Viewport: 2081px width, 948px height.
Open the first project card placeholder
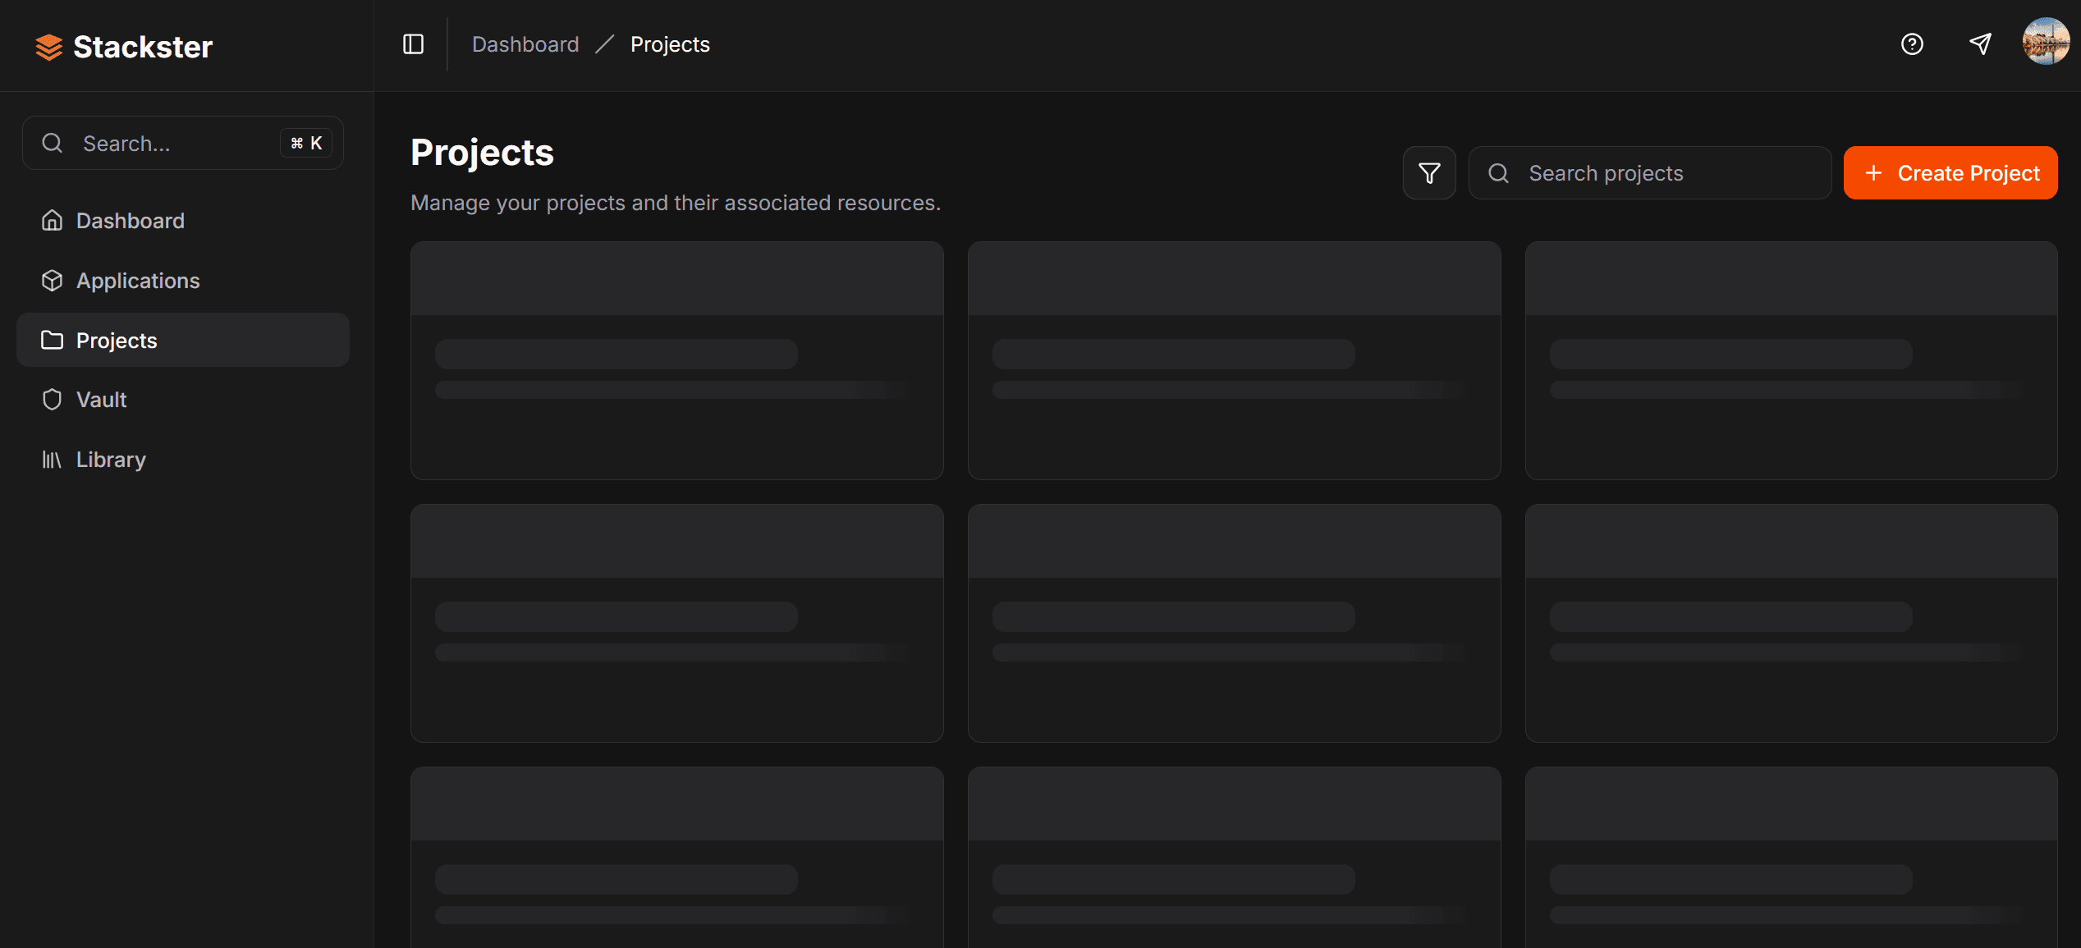(x=676, y=361)
